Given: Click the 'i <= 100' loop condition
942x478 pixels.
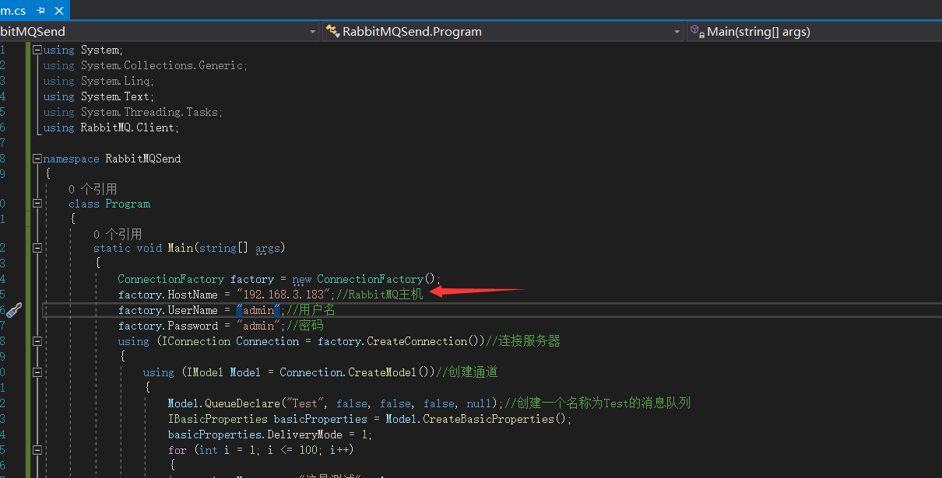Looking at the screenshot, I should [294, 450].
